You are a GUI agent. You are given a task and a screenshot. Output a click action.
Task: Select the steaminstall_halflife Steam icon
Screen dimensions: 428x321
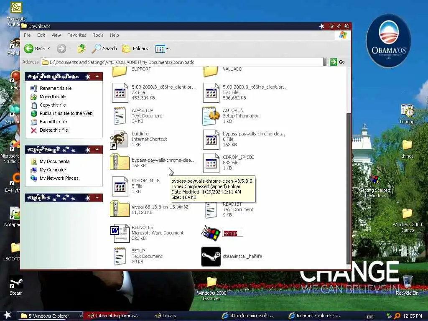[x=211, y=257]
